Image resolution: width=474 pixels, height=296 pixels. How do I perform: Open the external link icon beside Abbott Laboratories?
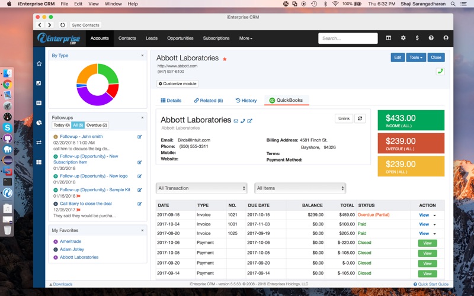click(x=249, y=121)
